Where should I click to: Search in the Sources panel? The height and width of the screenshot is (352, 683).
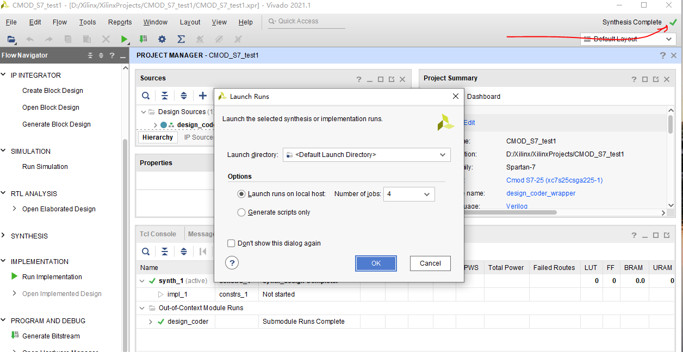coord(146,96)
